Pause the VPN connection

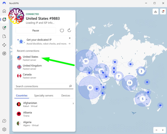[36, 31]
